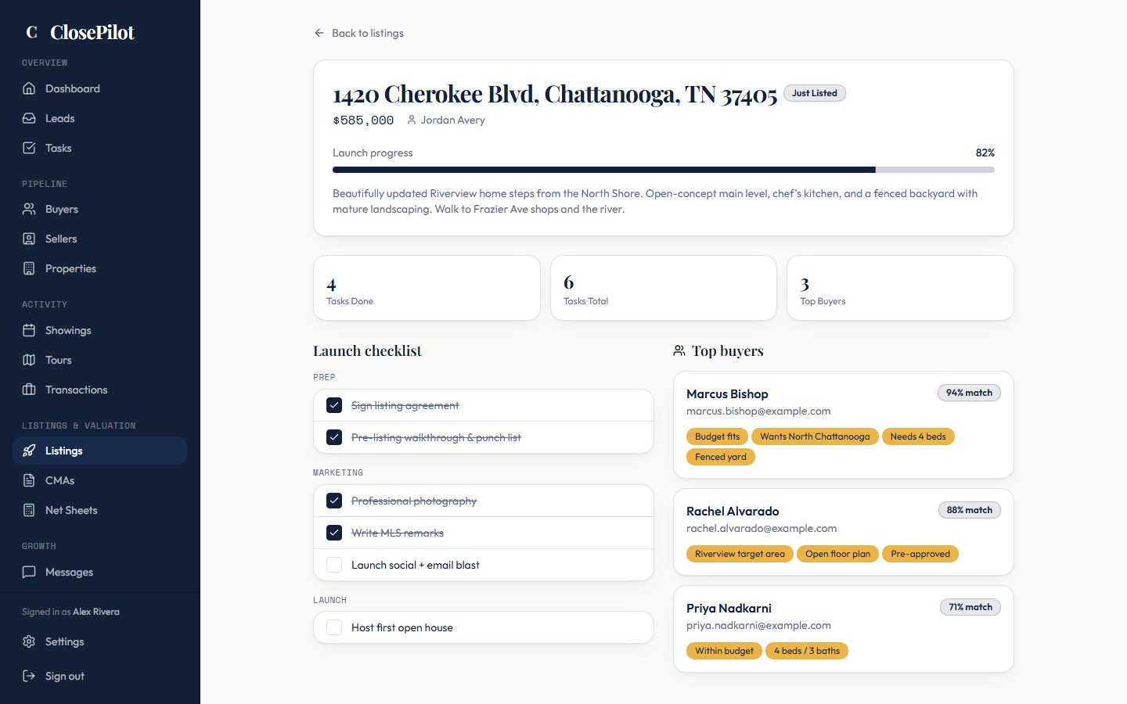Click the Fenced yard tag
This screenshot has width=1127, height=704.
click(x=721, y=457)
